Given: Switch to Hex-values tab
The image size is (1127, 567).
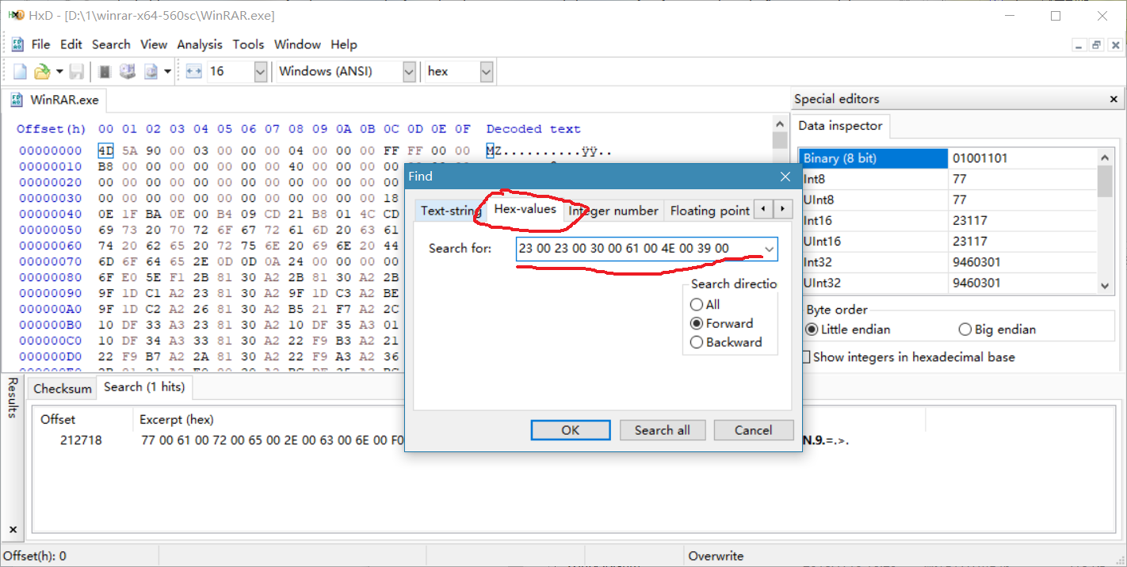Looking at the screenshot, I should 525,209.
